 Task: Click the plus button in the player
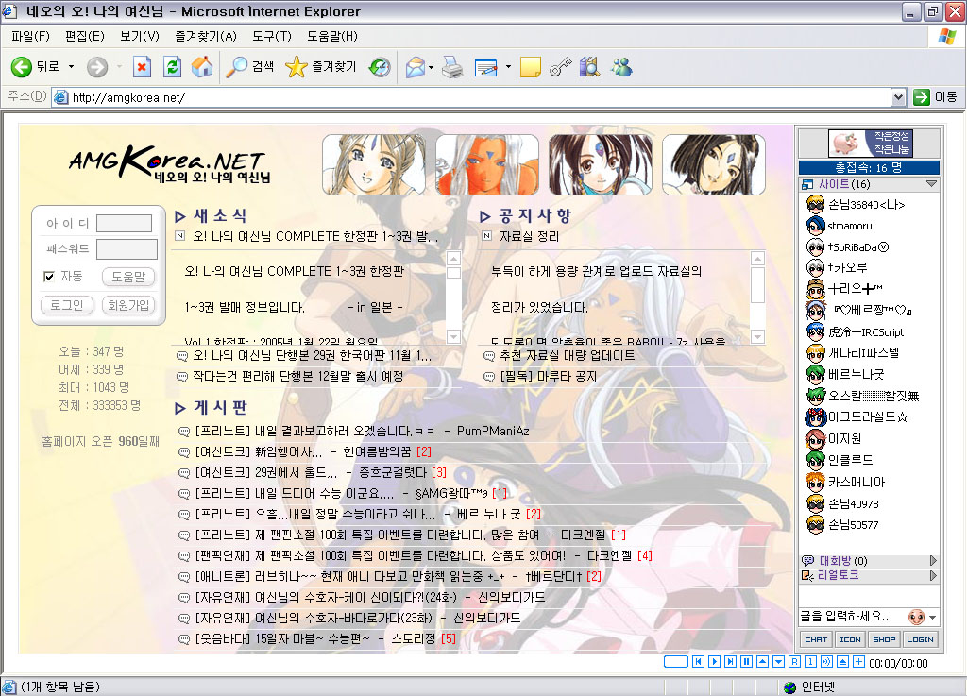[858, 661]
